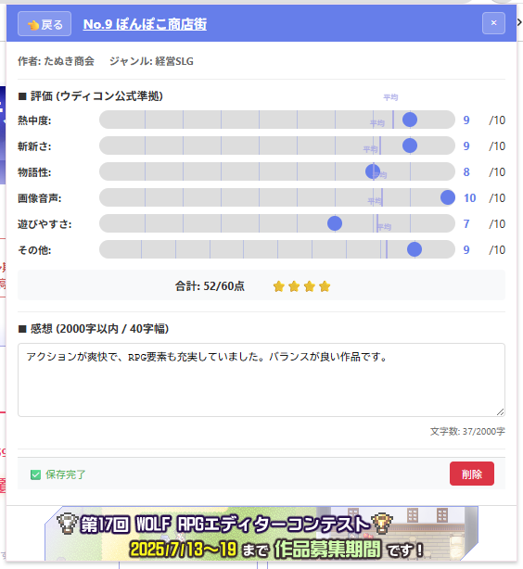Image resolution: width=523 pixels, height=569 pixels.
Task: Click the 熱中度 score value 9
Action: pos(466,120)
